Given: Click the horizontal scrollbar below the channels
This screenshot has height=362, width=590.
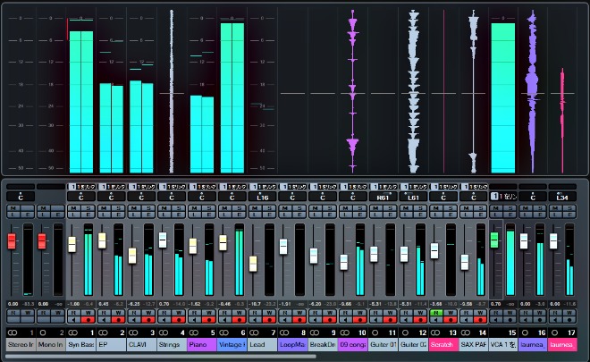Looking at the screenshot, I should (x=161, y=356).
